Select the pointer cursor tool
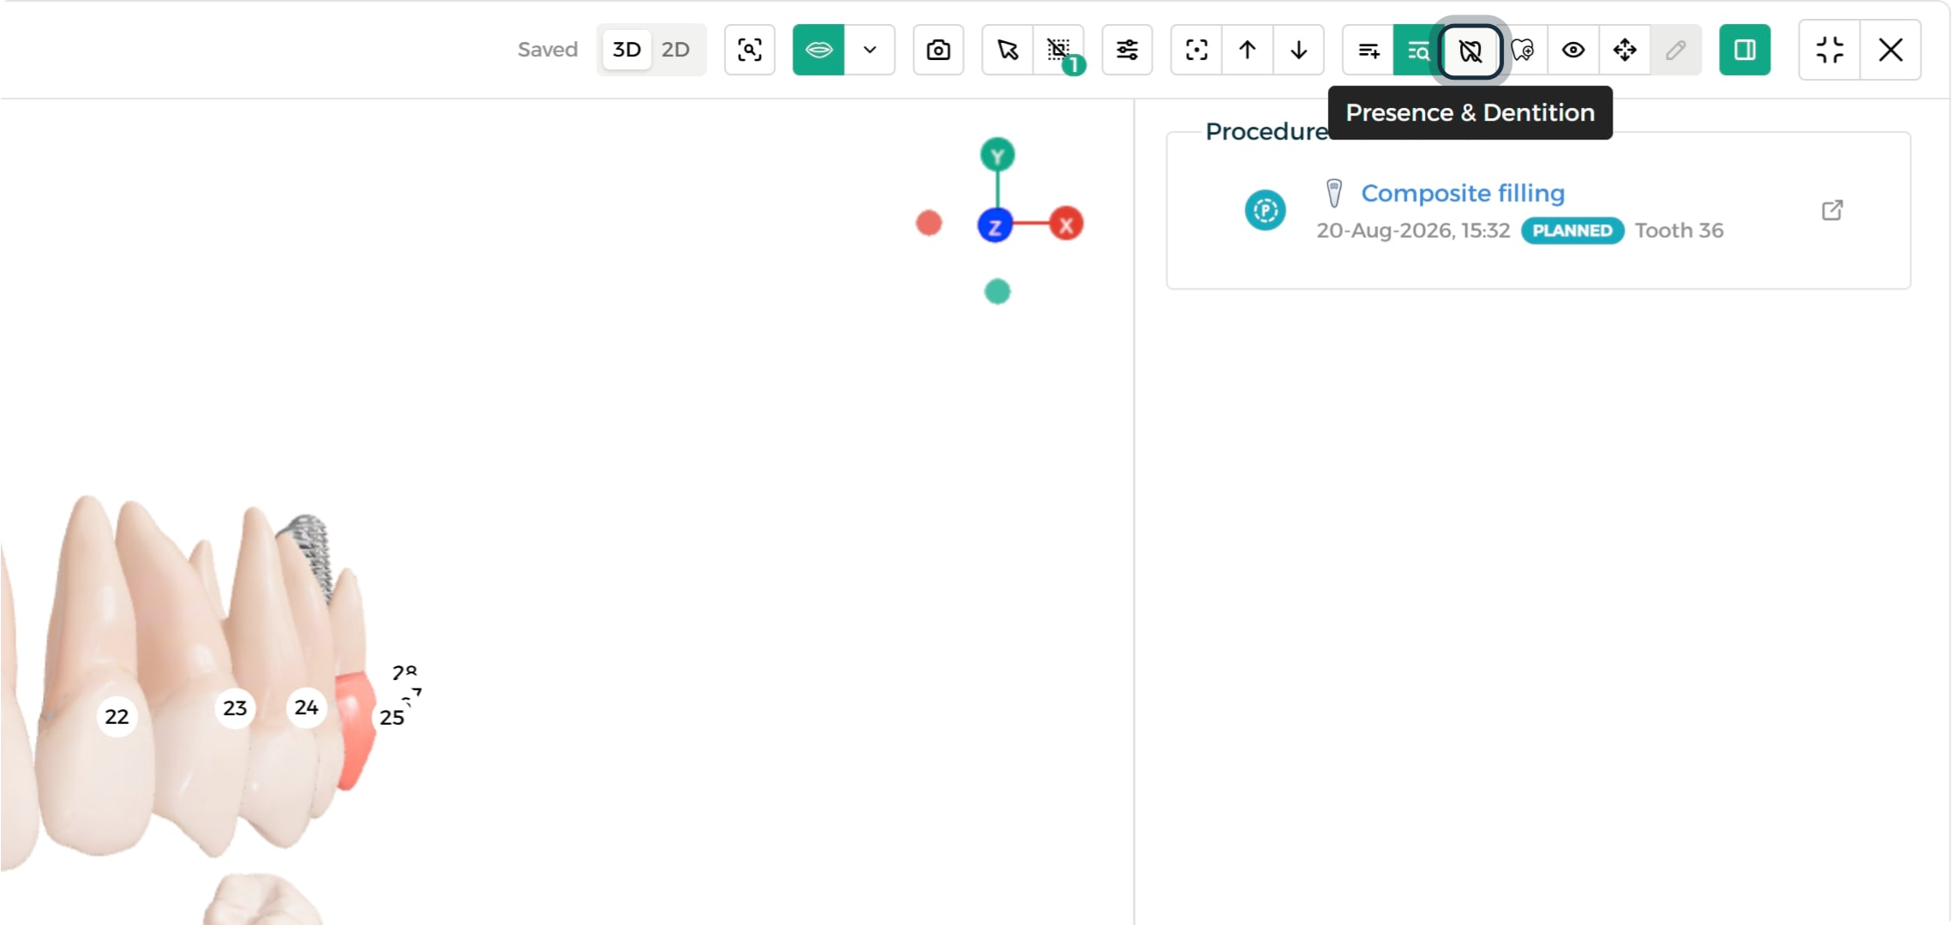This screenshot has width=1952, height=925. (1008, 50)
